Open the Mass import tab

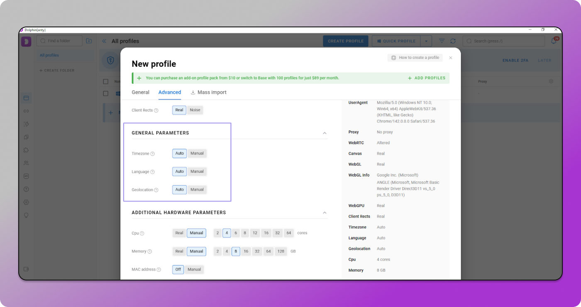pyautogui.click(x=208, y=92)
